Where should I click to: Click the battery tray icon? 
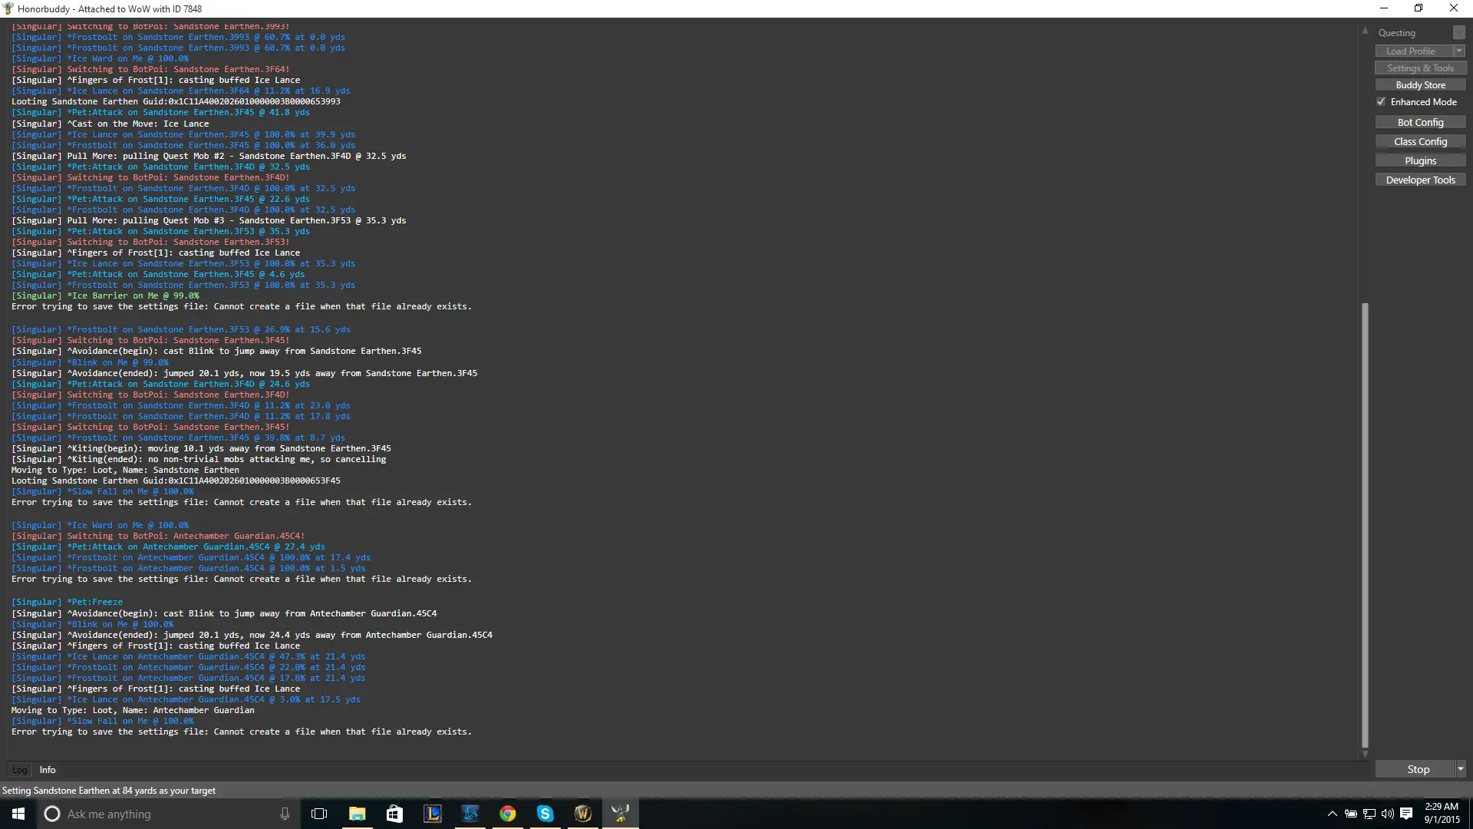[x=1351, y=814]
